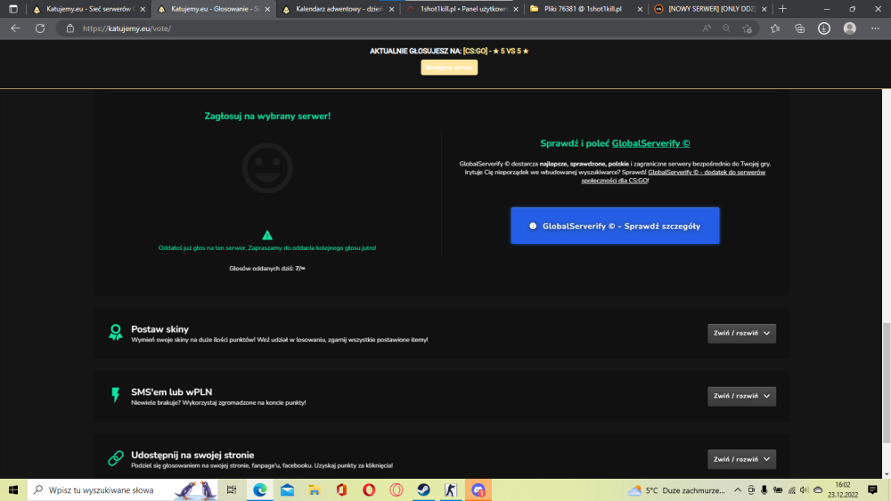The width and height of the screenshot is (891, 501).
Task: Open Windows notification center
Action: [x=872, y=489]
